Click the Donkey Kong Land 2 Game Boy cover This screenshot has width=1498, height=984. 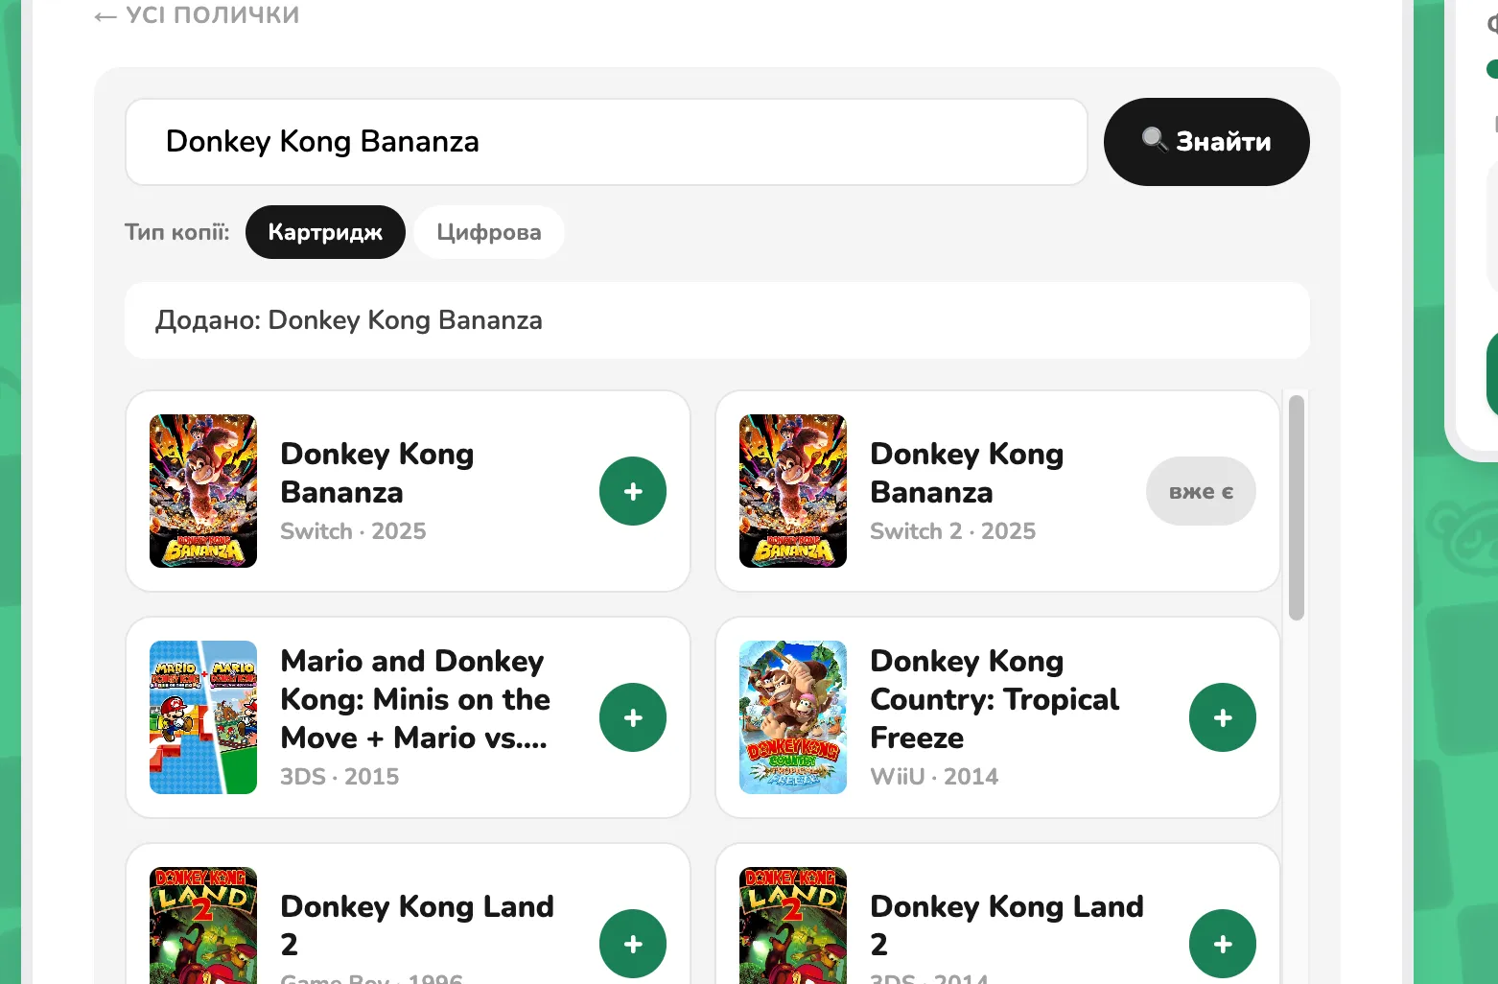click(203, 925)
